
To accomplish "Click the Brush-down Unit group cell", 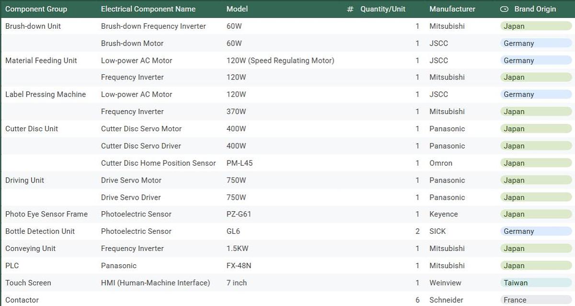I will [33, 26].
